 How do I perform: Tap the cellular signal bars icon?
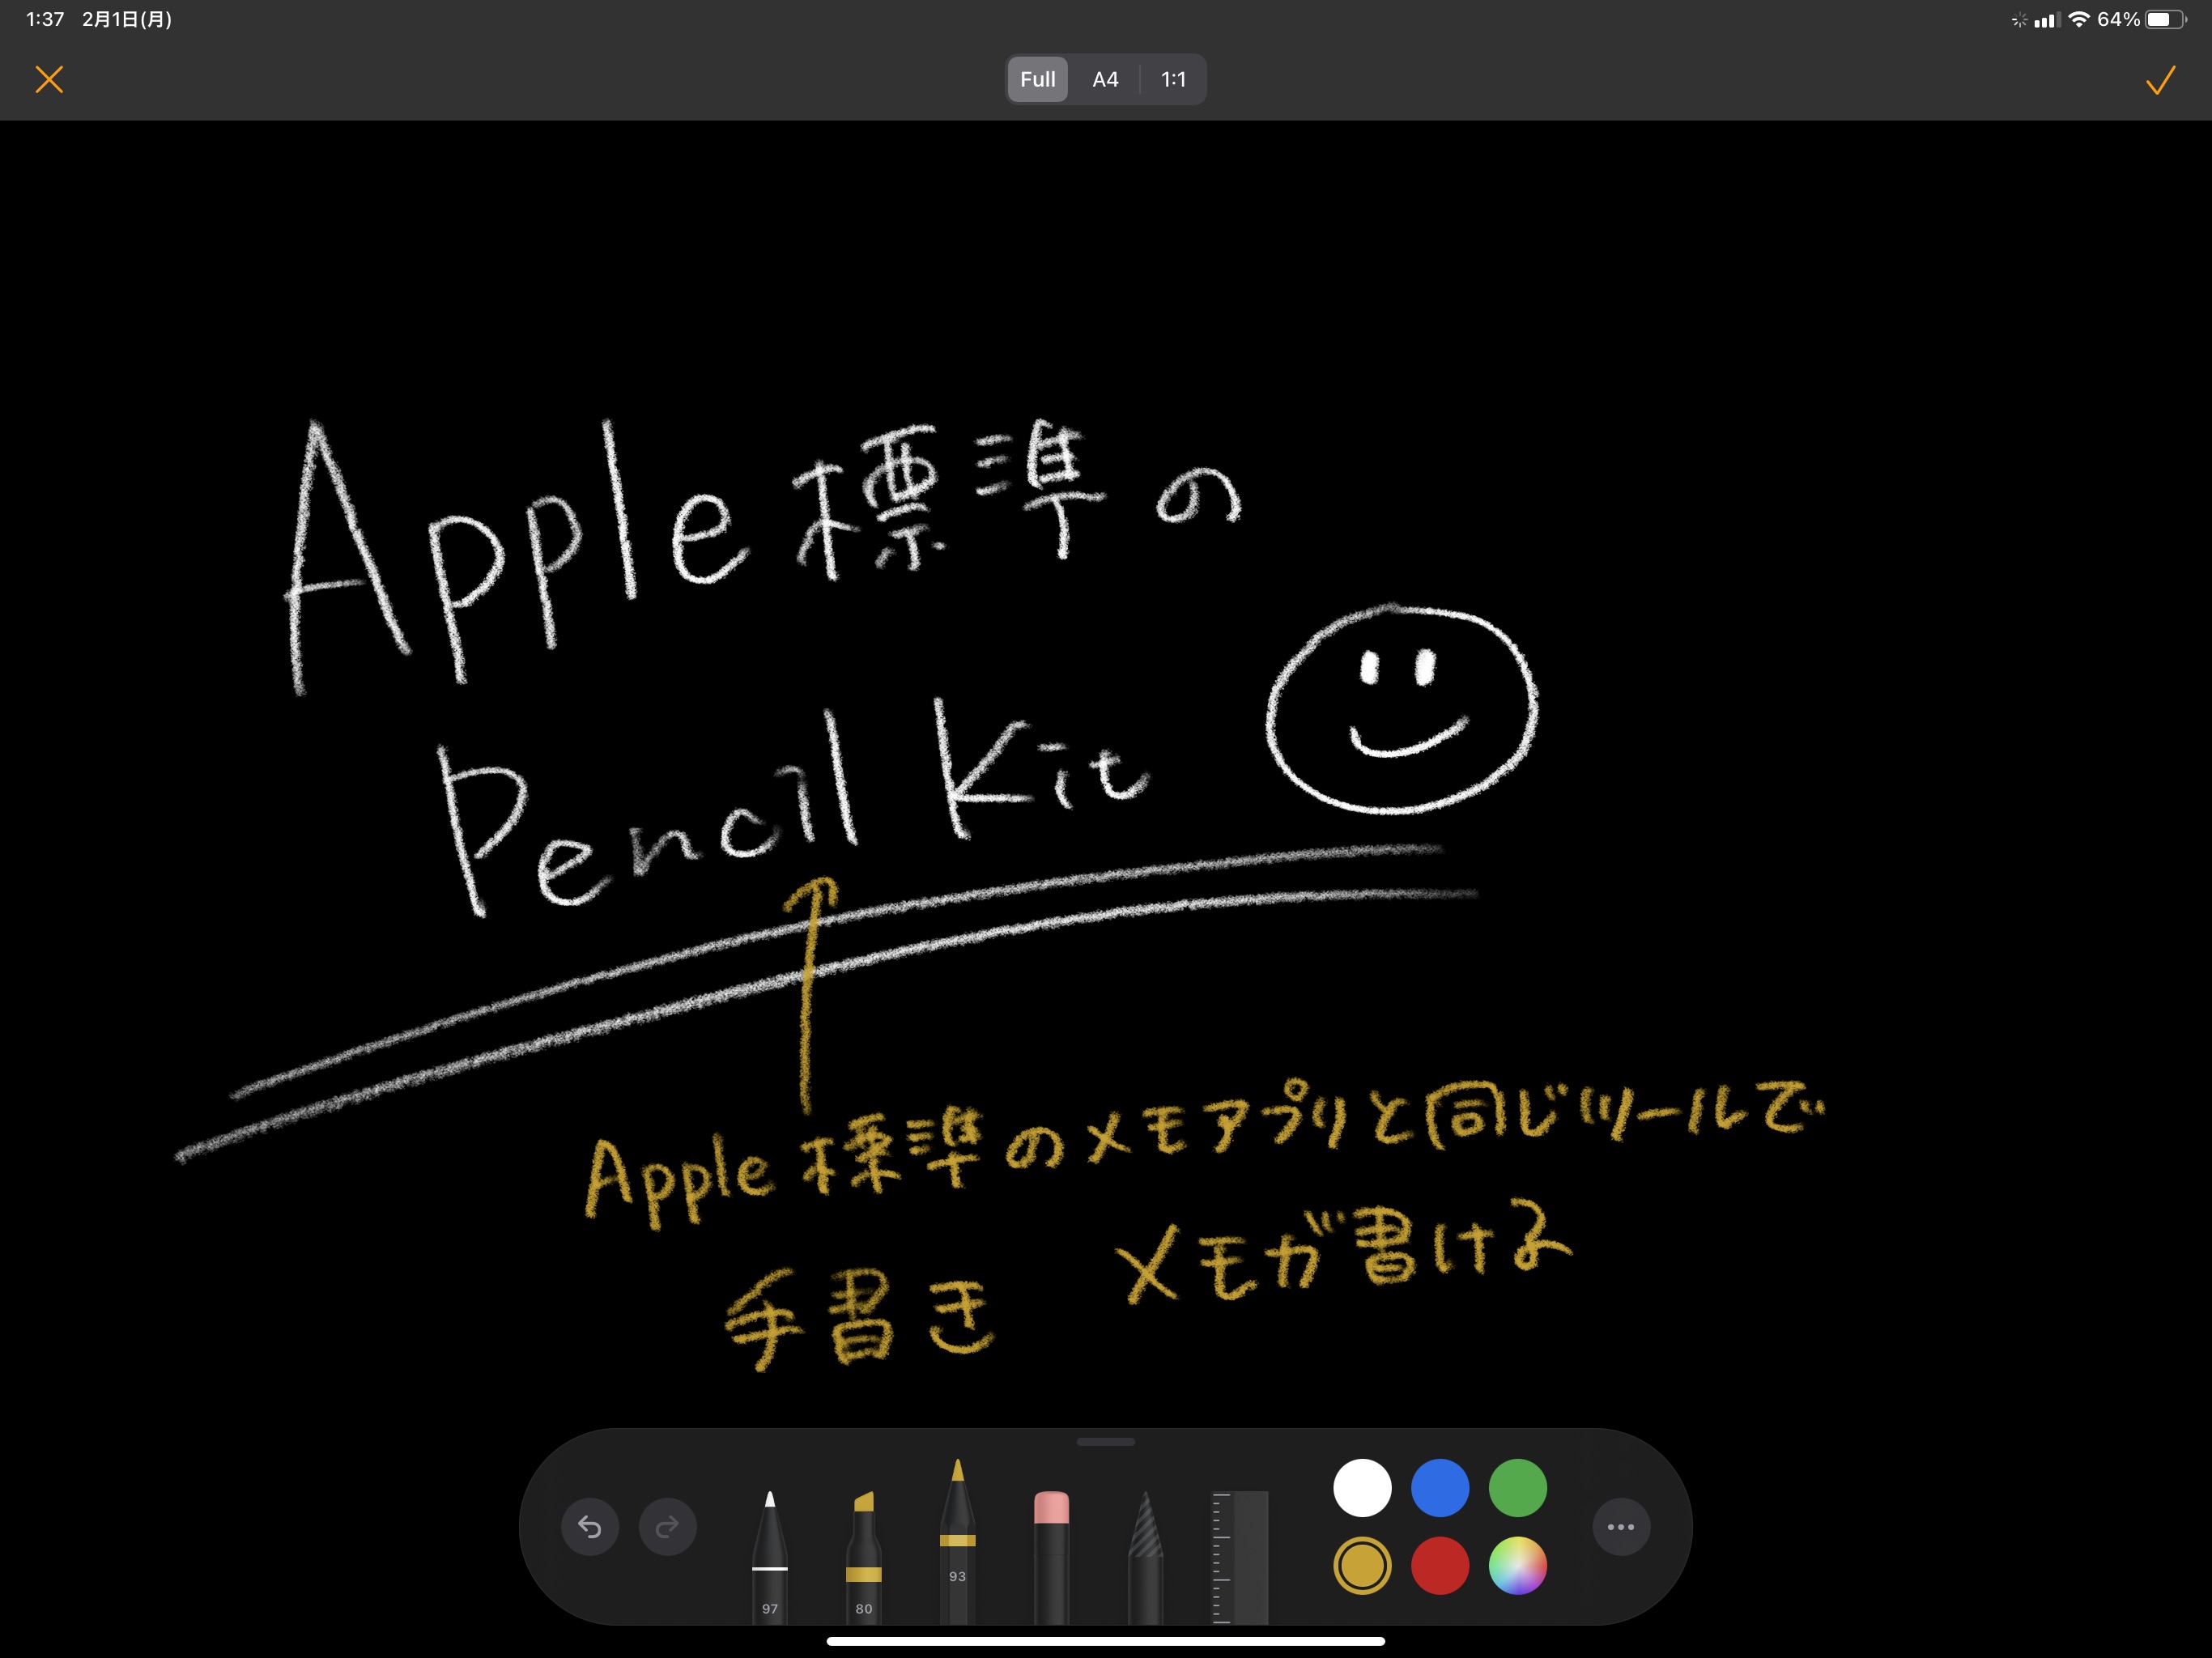pyautogui.click(x=2047, y=19)
